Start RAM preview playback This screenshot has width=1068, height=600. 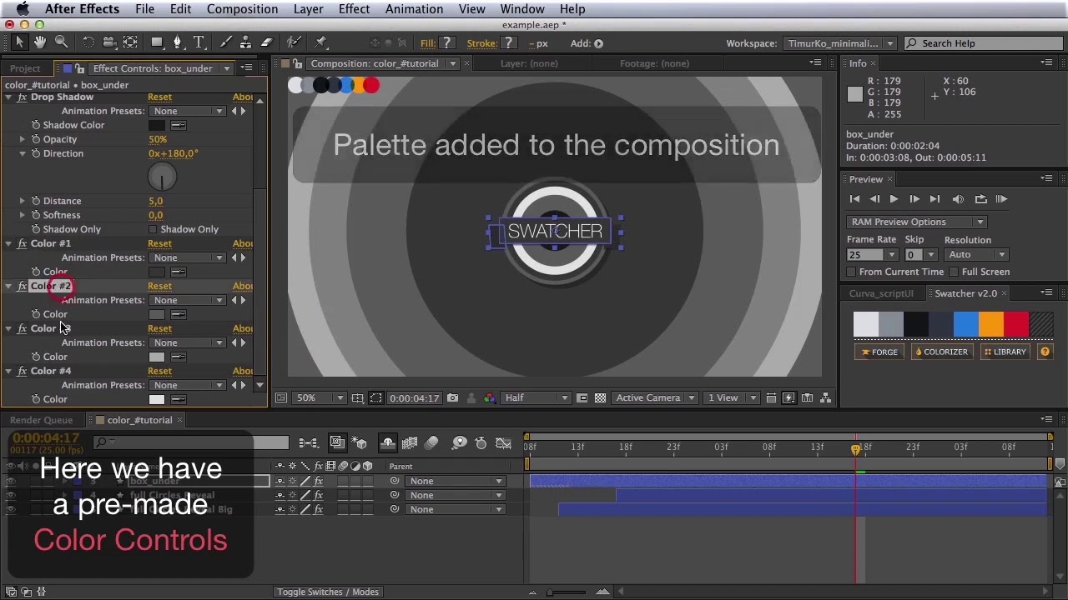point(1001,199)
